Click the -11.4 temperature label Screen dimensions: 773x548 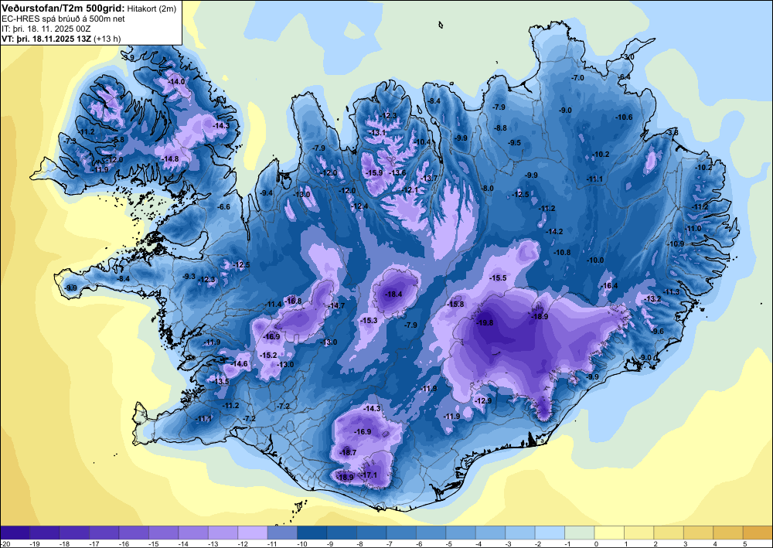pos(273,305)
